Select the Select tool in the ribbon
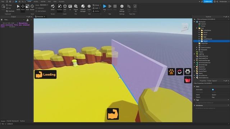This screenshot has width=230, height=129. tap(18, 7)
